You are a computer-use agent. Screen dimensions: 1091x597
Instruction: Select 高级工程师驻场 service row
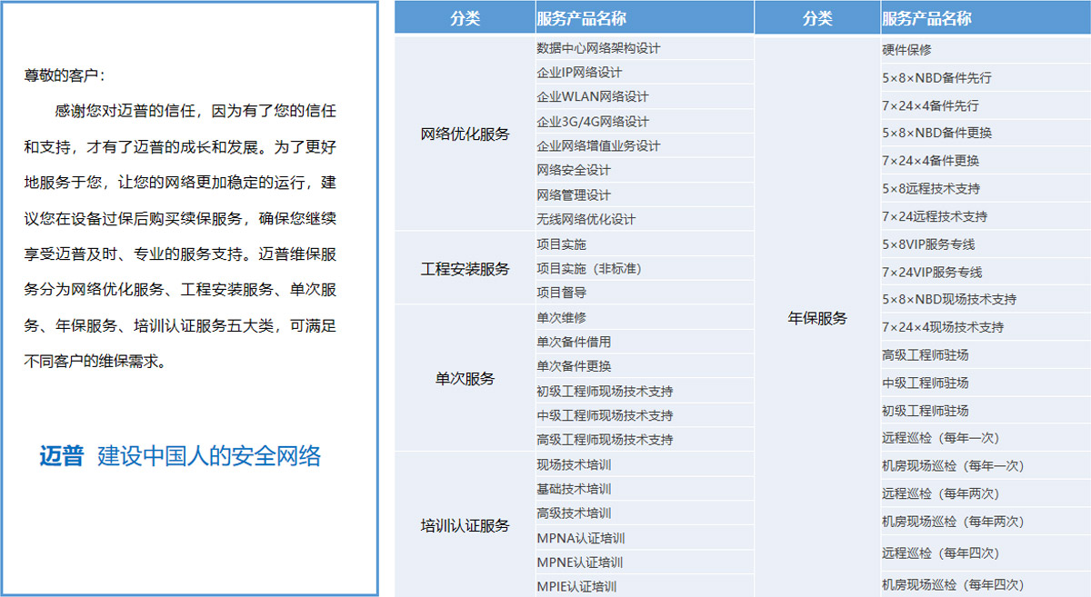click(x=925, y=355)
